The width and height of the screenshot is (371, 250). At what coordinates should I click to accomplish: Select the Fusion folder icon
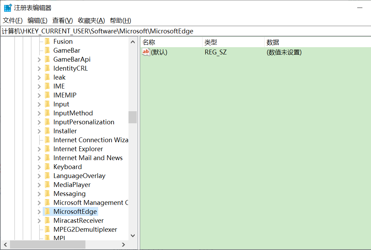[x=47, y=41]
